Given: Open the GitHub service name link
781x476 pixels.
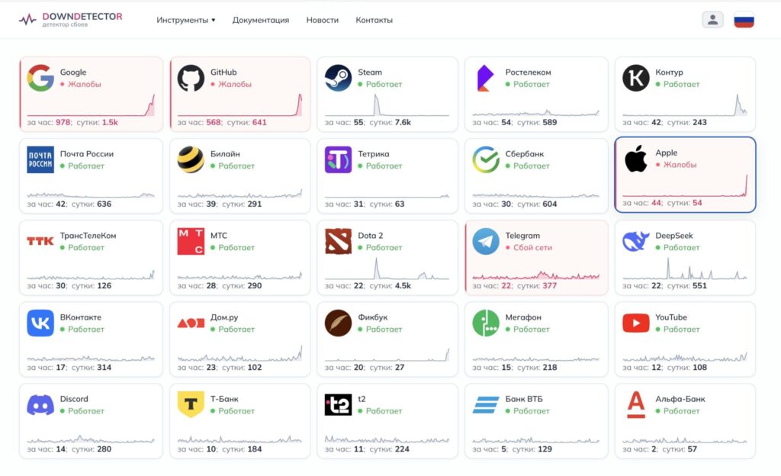Looking at the screenshot, I should 223,72.
